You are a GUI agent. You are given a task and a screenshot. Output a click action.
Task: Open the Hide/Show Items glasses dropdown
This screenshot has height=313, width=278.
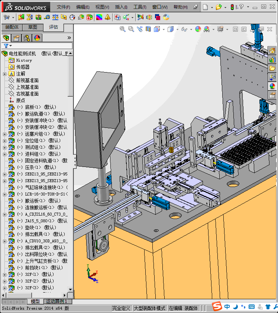[185, 29]
